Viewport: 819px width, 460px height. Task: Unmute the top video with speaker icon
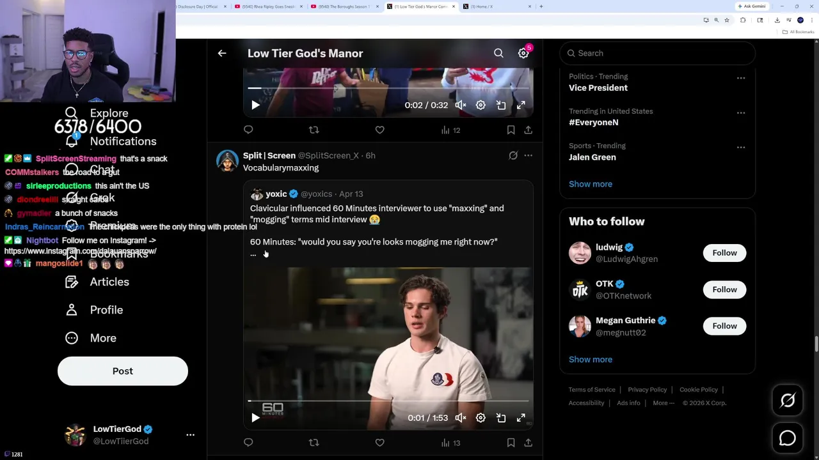pos(461,105)
